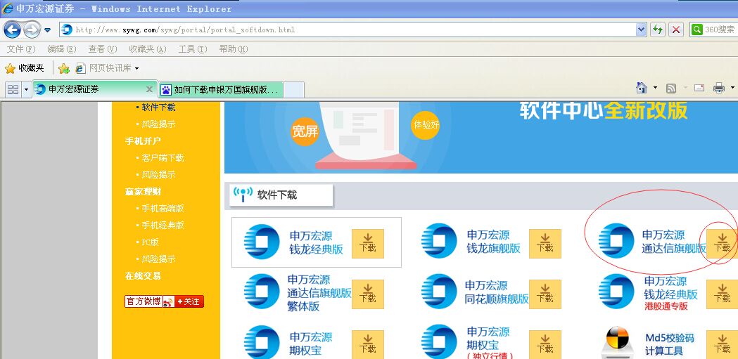The width and height of the screenshot is (738, 359).
Task: Click the red +关注 follow button
Action: (189, 301)
